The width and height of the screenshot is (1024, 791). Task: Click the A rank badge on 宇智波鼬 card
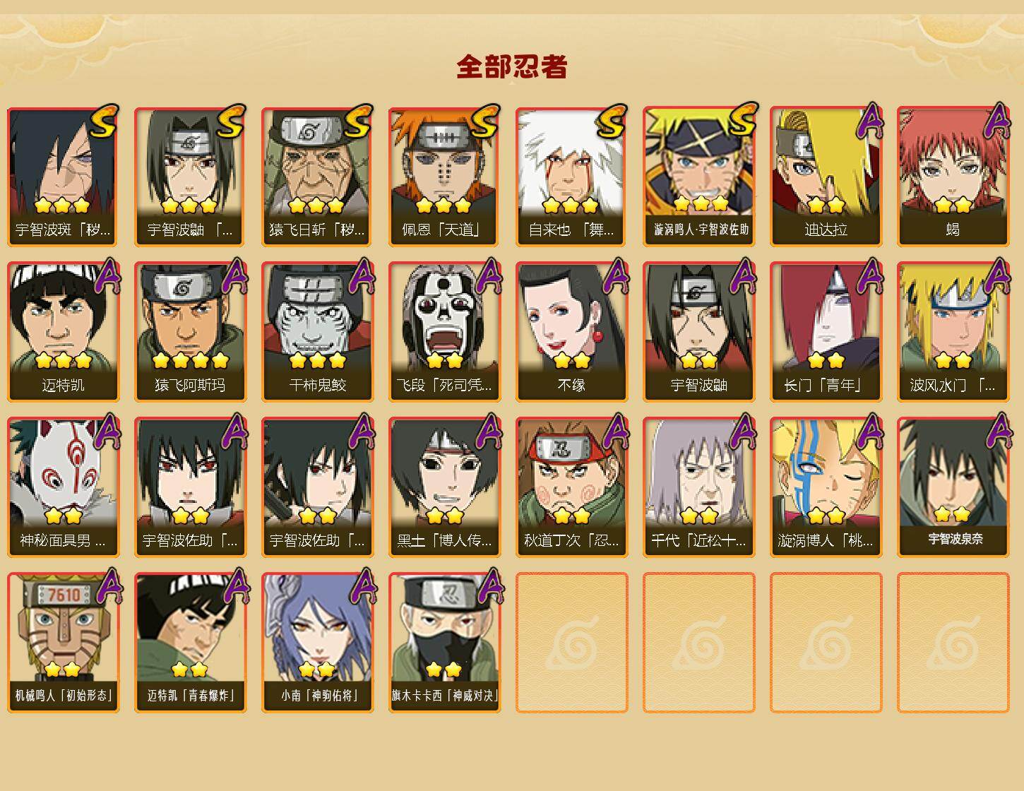click(x=742, y=275)
